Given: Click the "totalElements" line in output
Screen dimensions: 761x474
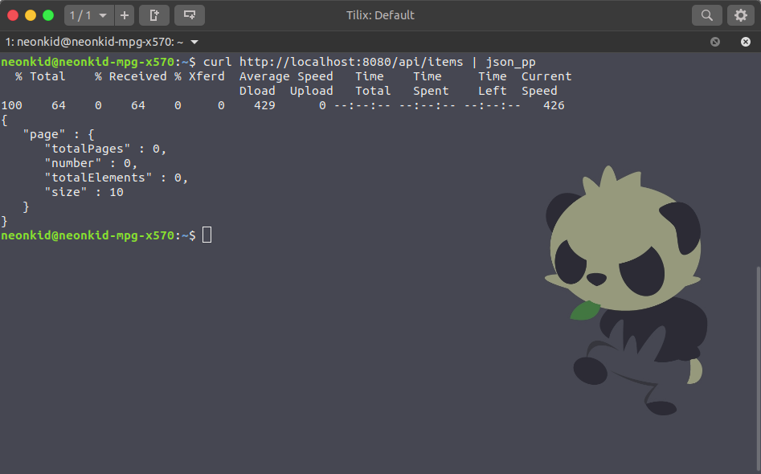Looking at the screenshot, I should (x=116, y=178).
